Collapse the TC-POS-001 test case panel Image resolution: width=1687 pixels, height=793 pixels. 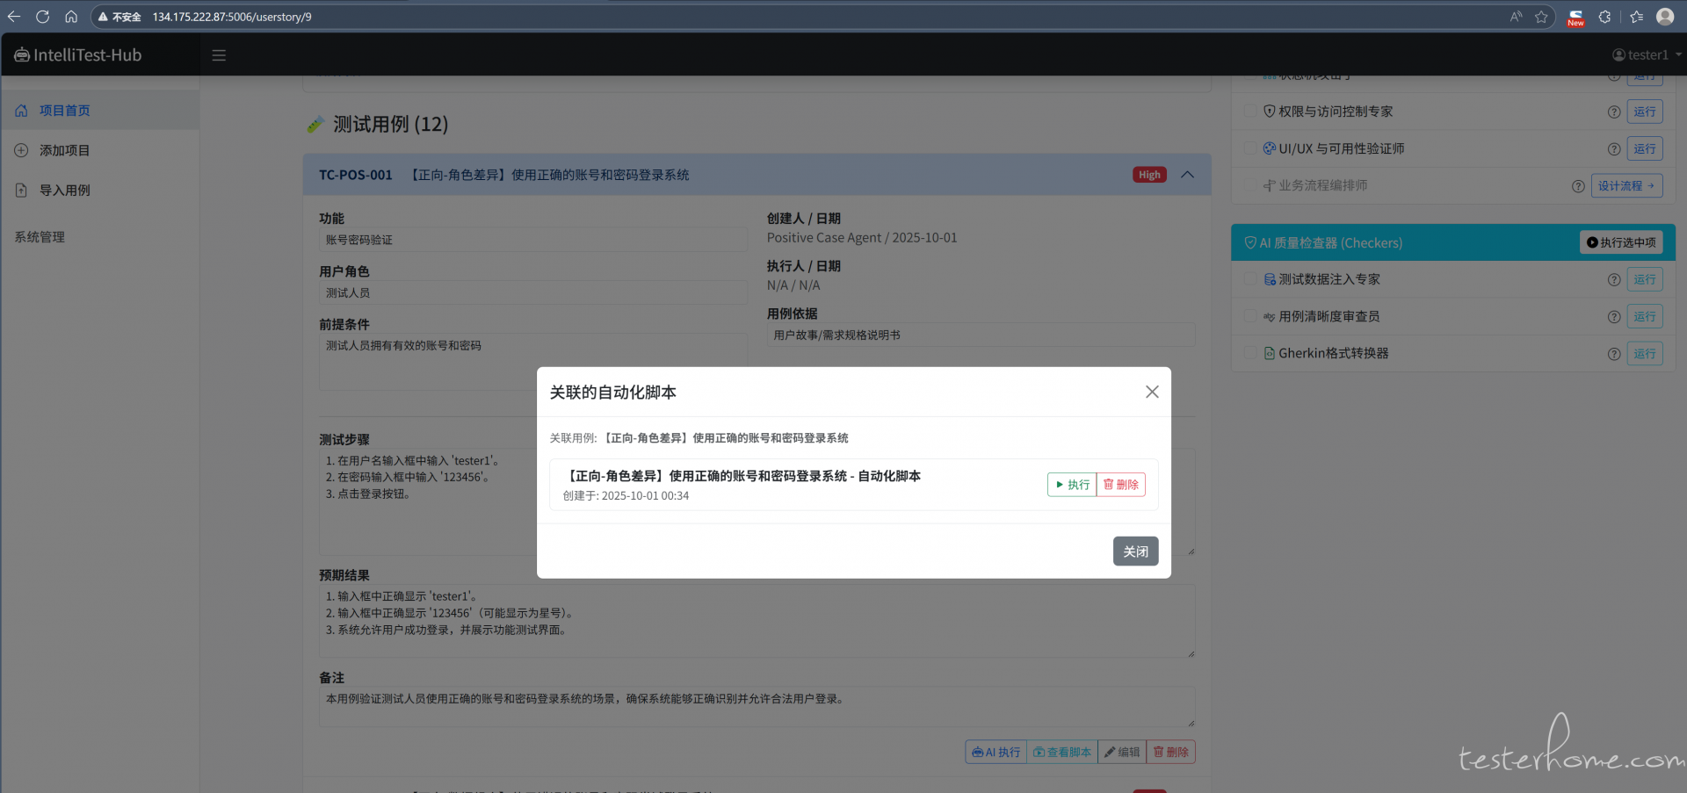click(x=1187, y=175)
